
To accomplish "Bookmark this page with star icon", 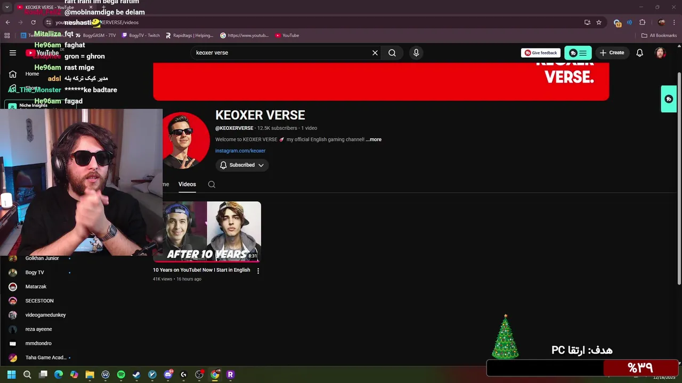I will point(599,22).
